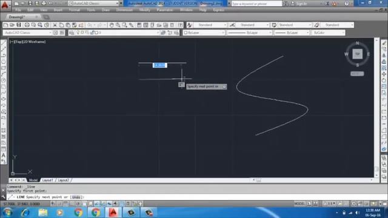The image size is (388, 218).
Task: Click the new drawing tab button
Action: pyautogui.click(x=46, y=17)
